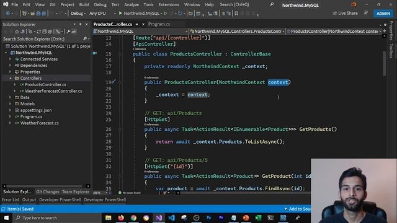The image size is (397, 223).
Task: Click Collapse All icon in Solution Explorer toolbar
Action: [44, 32]
